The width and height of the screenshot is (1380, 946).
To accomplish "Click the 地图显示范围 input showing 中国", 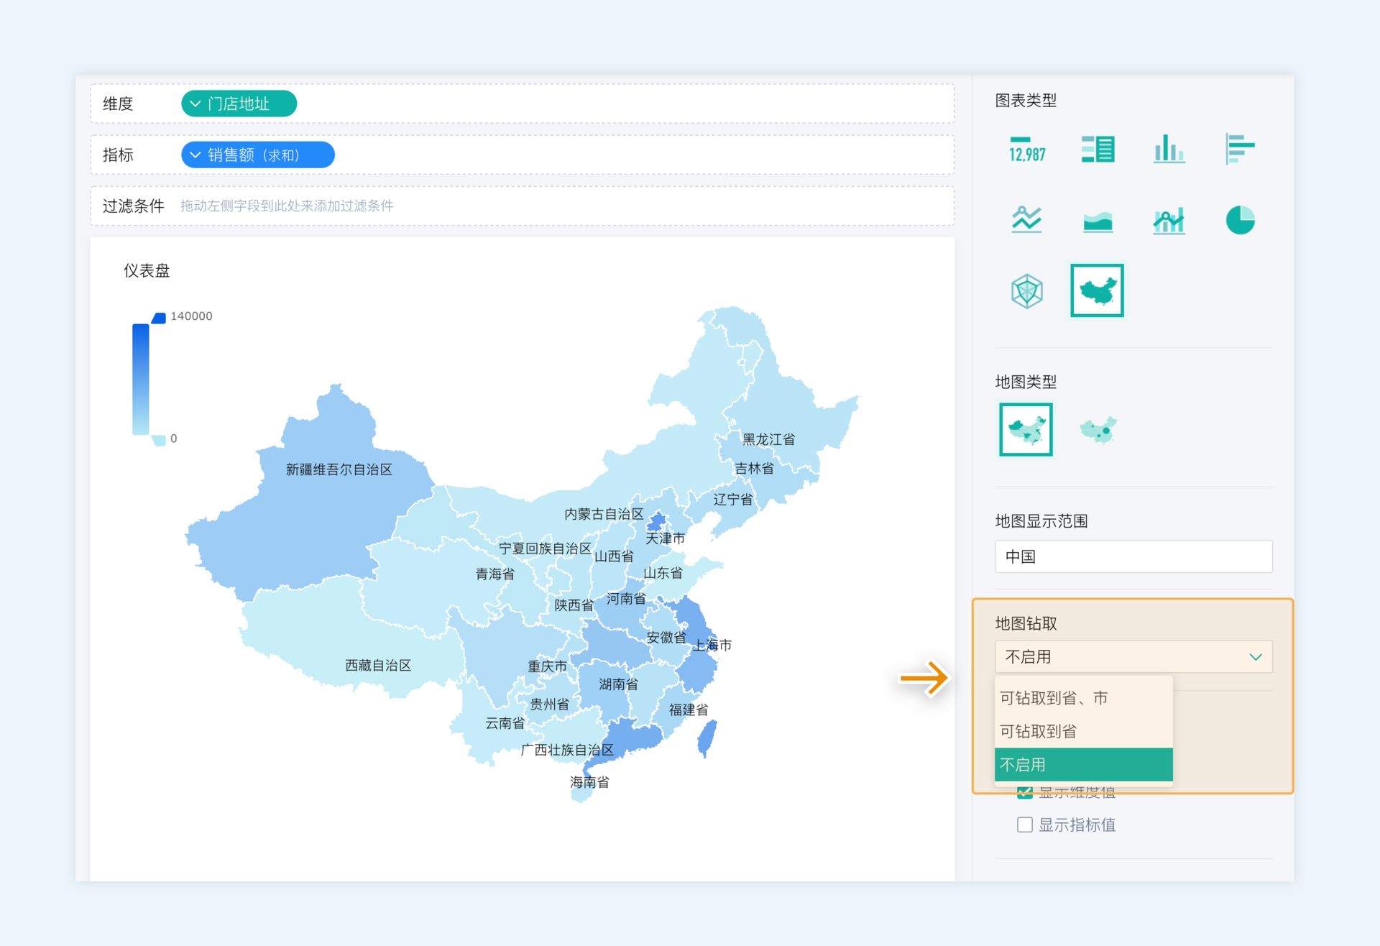I will (x=1133, y=556).
